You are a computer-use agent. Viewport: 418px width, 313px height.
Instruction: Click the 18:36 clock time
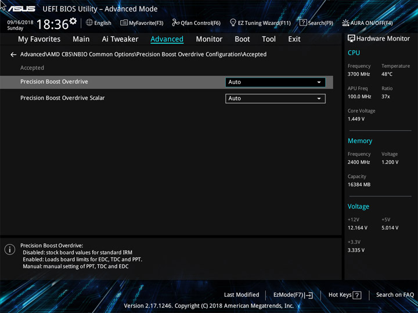pos(52,24)
